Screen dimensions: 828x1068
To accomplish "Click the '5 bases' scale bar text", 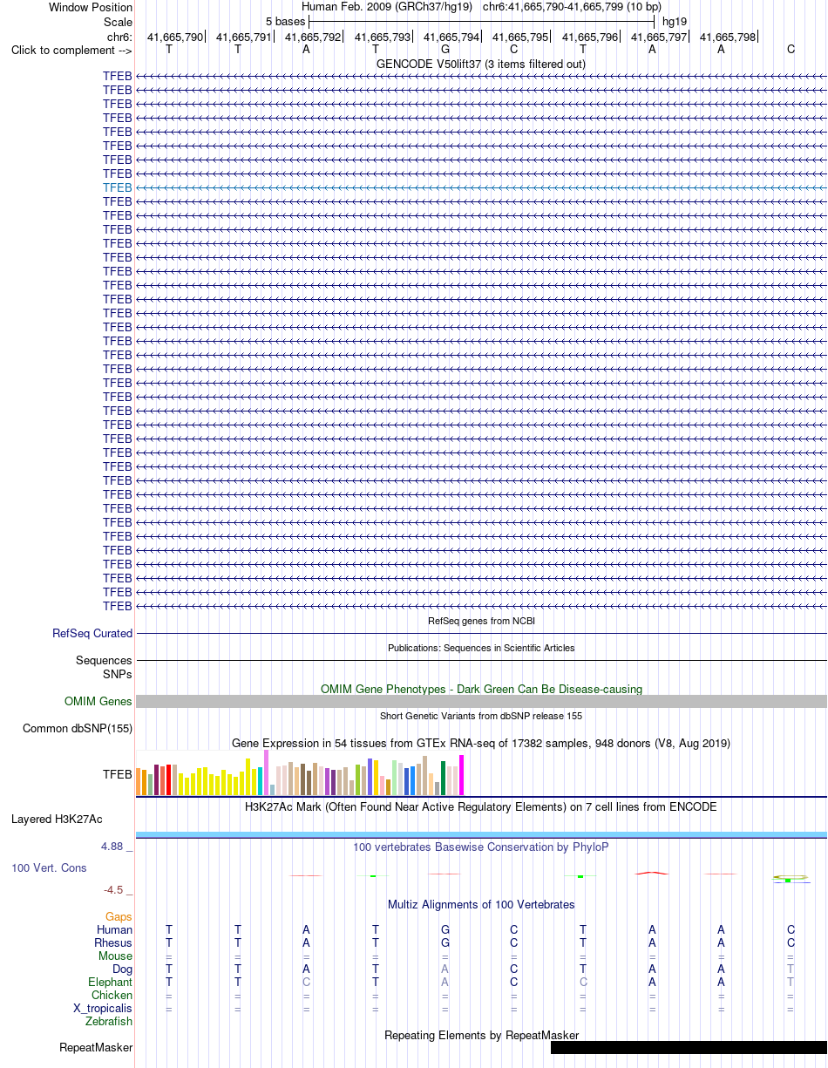I will 284,21.
